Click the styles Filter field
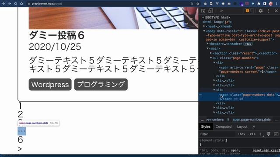Image resolution: width=280 pixels, height=157 pixels. point(217,134)
